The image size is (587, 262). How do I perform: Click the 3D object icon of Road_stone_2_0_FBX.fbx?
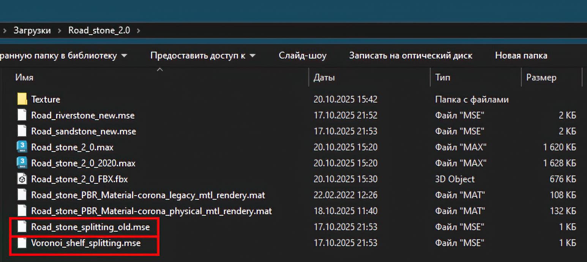(x=22, y=179)
